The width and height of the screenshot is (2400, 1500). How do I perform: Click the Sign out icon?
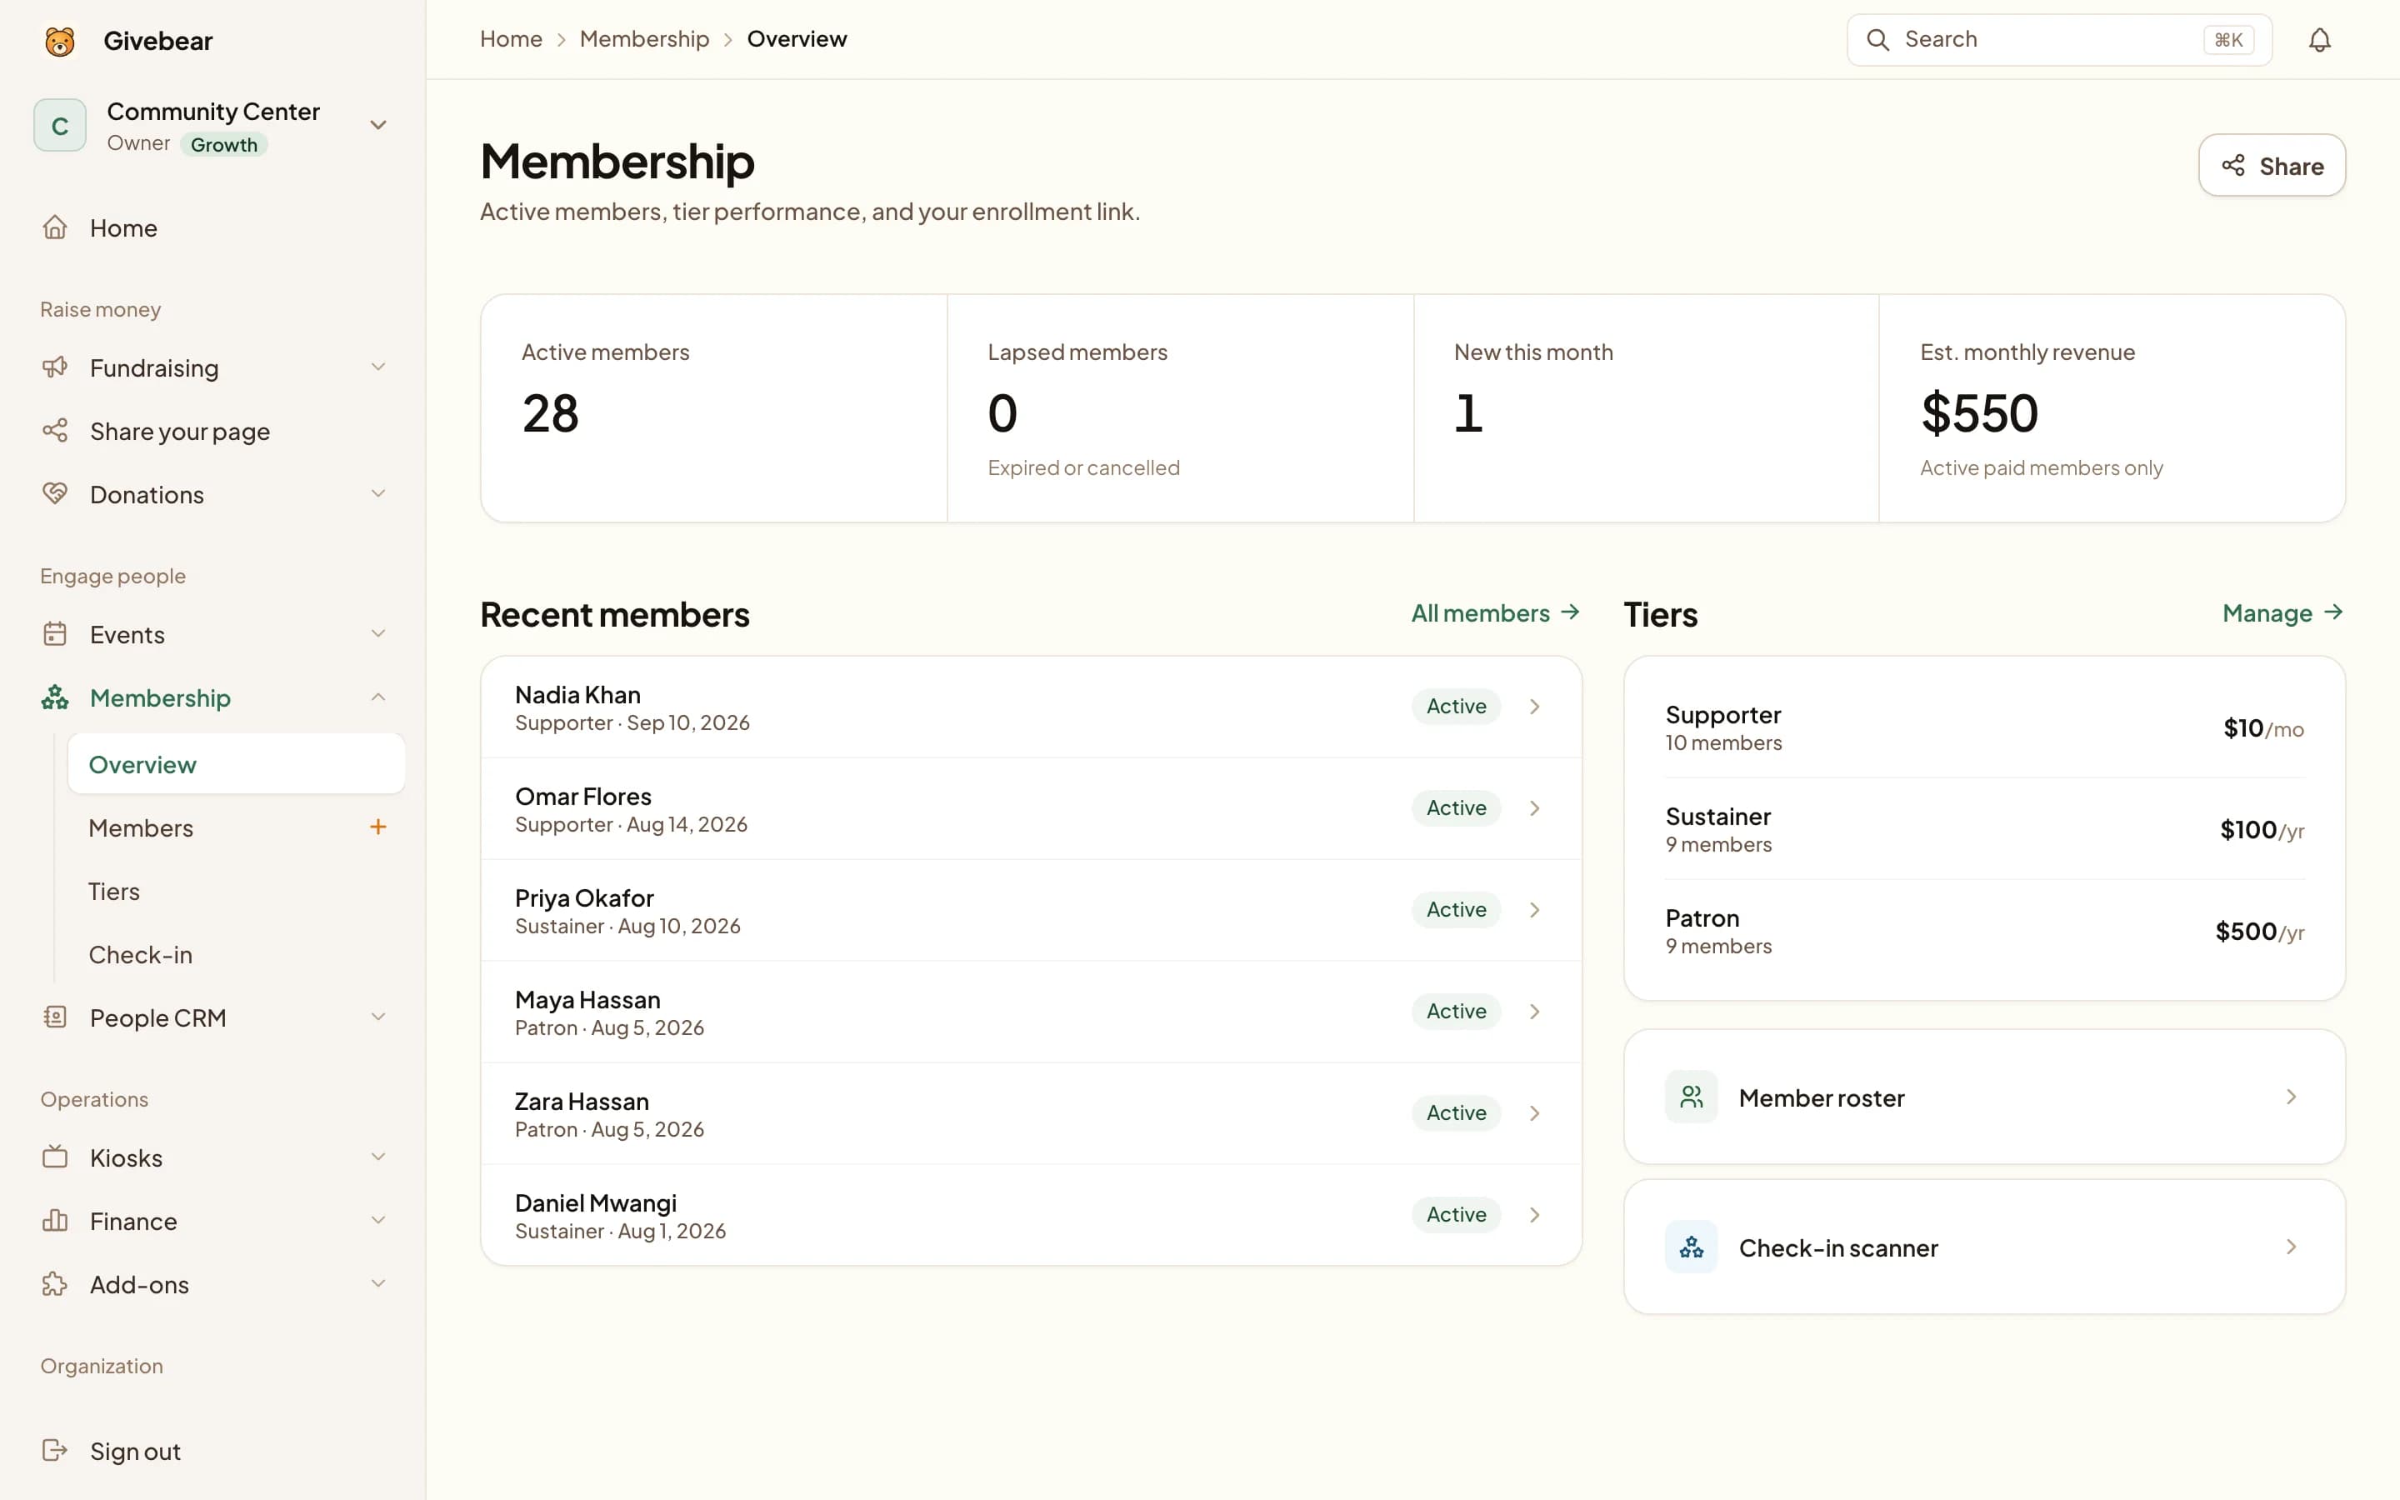pyautogui.click(x=54, y=1450)
